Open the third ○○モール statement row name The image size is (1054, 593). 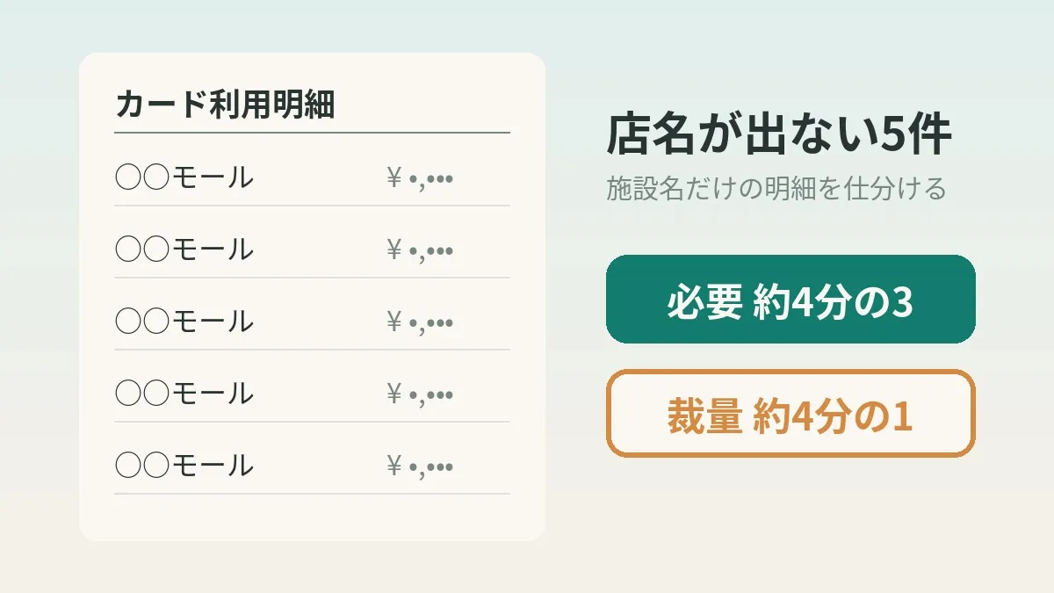click(184, 322)
